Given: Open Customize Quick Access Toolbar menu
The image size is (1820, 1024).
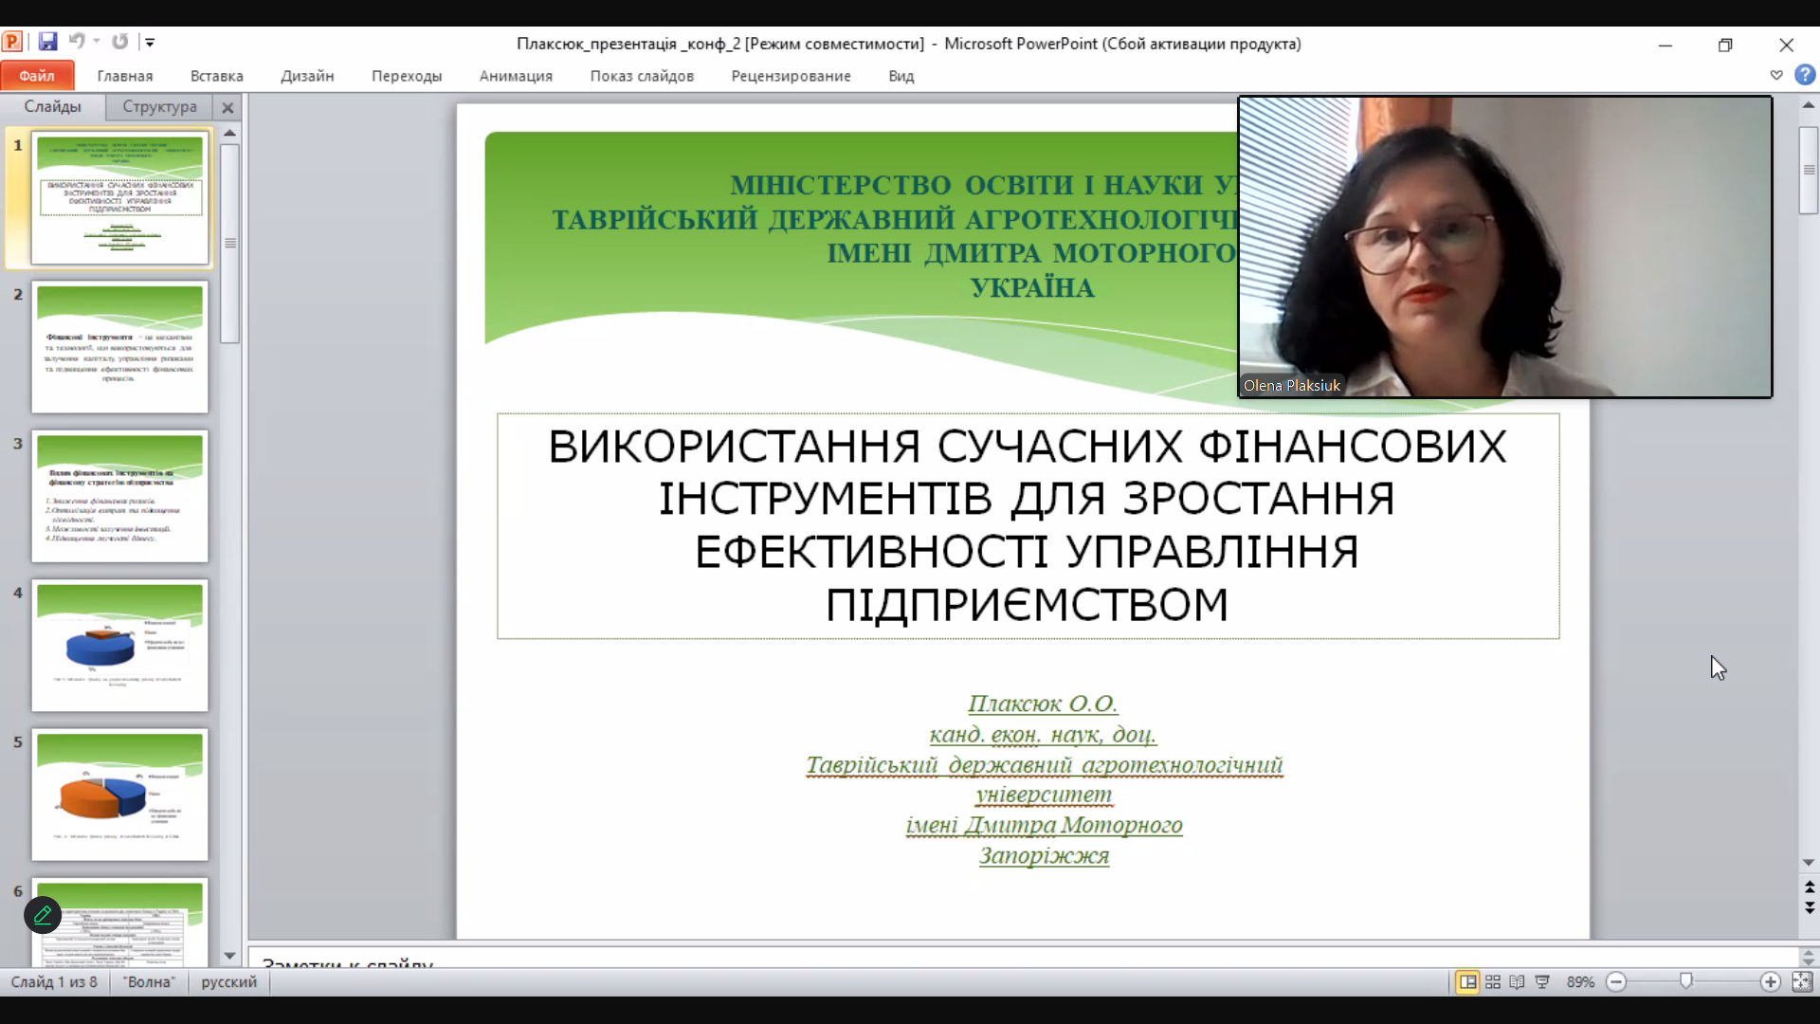Looking at the screenshot, I should pyautogui.click(x=150, y=42).
